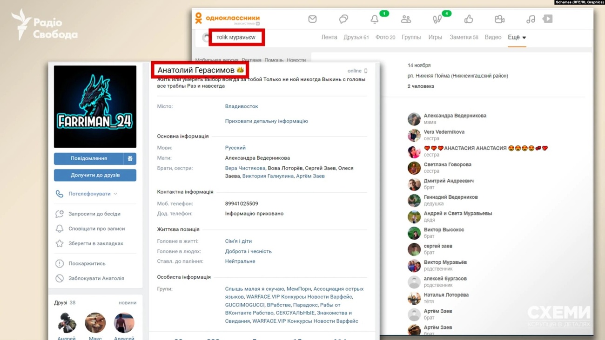Click the gift icon beside Повідомлення

[130, 158]
